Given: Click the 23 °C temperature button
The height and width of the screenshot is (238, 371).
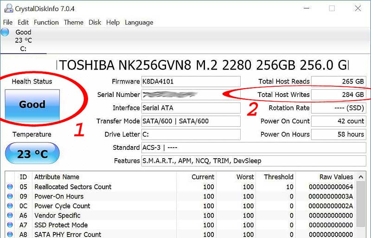Looking at the screenshot, I should click(x=32, y=154).
